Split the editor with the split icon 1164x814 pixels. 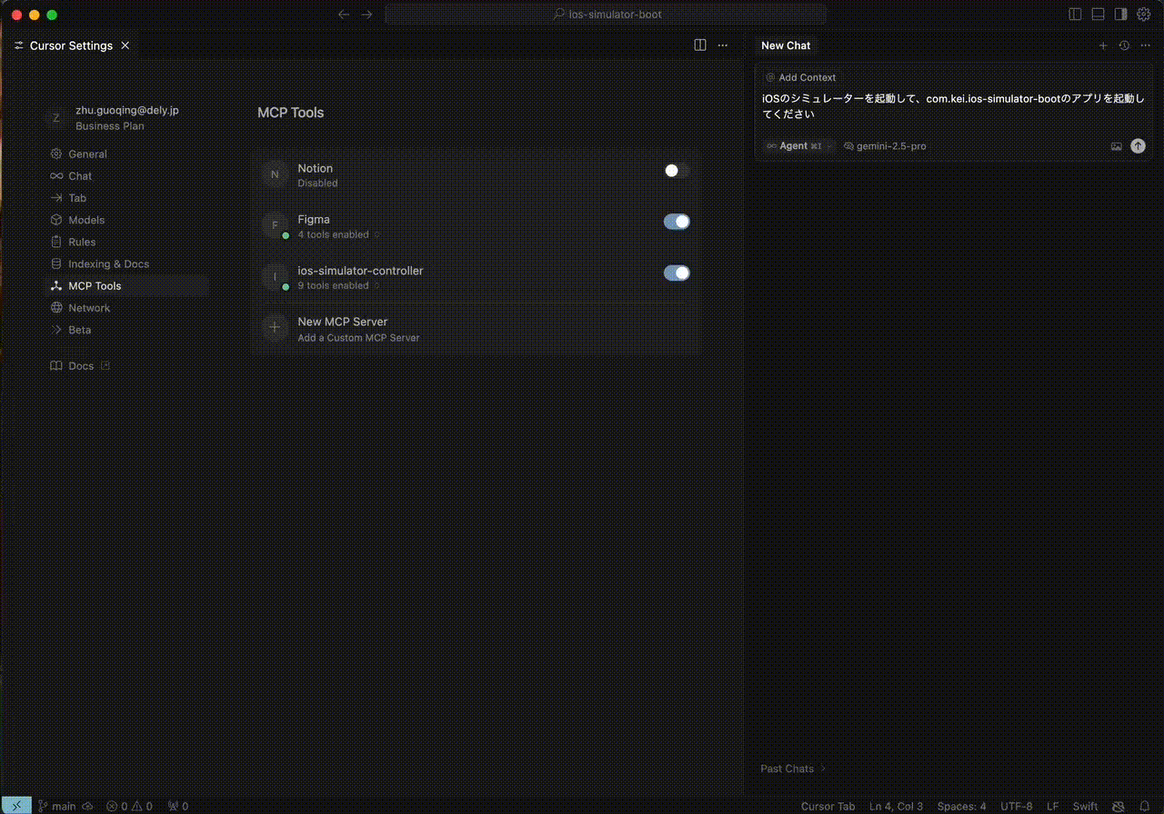pyautogui.click(x=700, y=45)
